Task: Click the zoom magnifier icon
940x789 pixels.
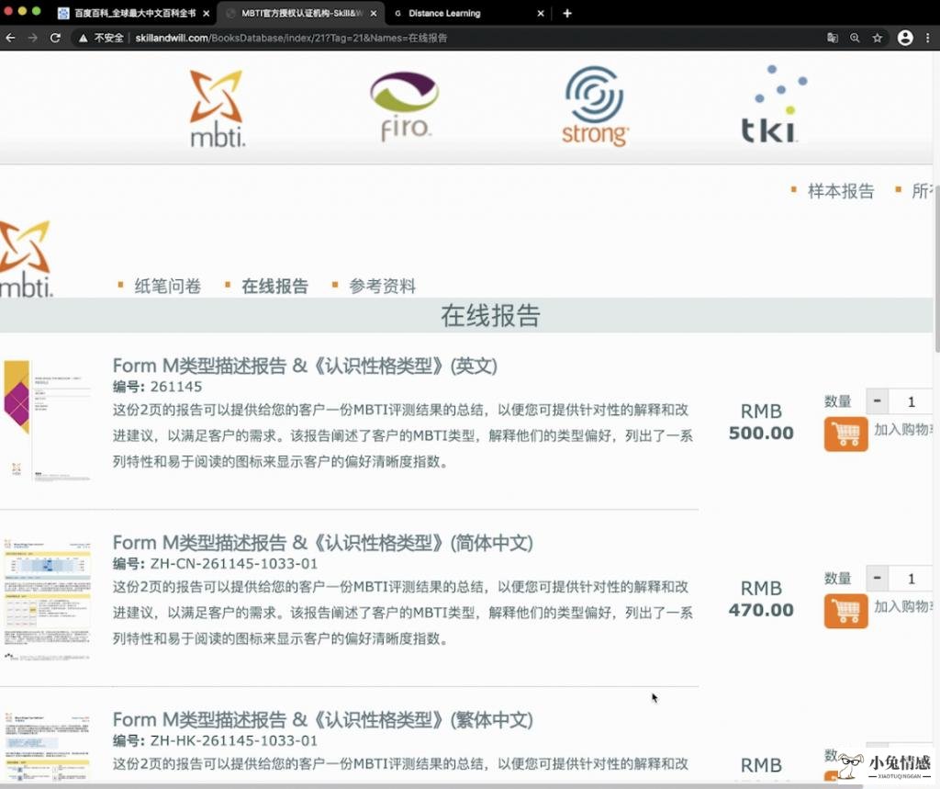Action: [x=855, y=38]
